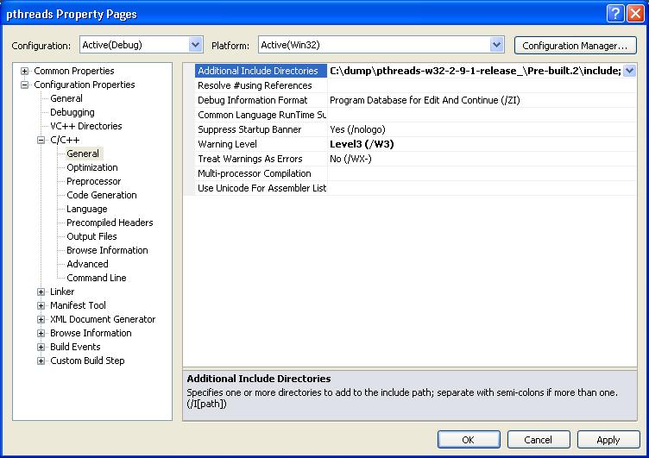Select the C/C++ tree item label
The height and width of the screenshot is (458, 649).
[65, 140]
